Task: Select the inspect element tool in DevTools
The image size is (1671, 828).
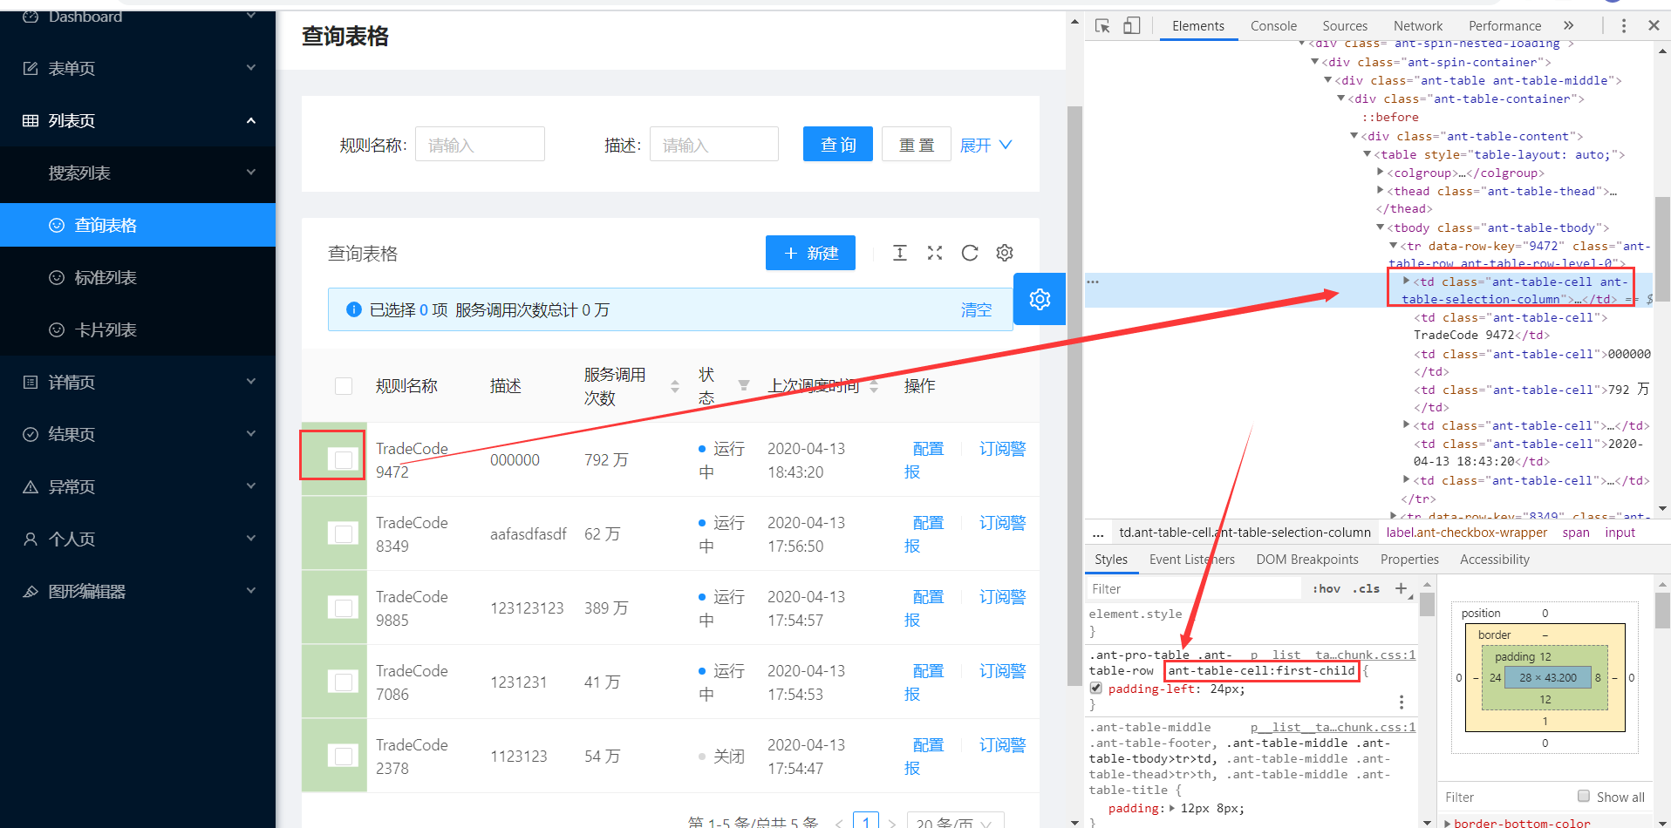Action: (x=1101, y=25)
